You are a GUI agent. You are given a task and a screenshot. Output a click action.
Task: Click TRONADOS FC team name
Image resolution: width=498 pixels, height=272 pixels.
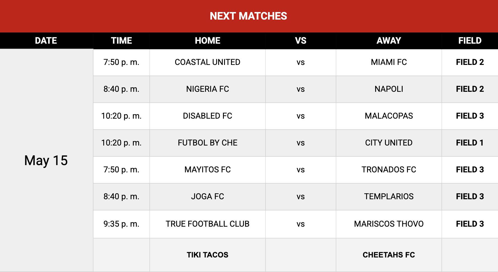click(389, 170)
